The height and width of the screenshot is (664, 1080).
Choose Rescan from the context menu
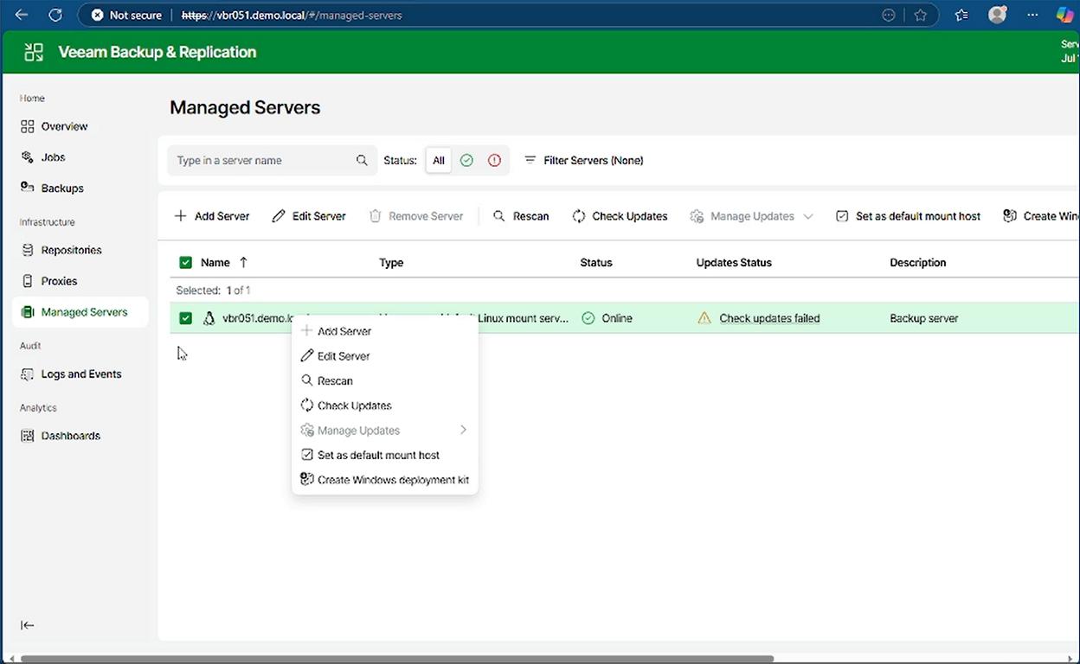click(x=334, y=381)
